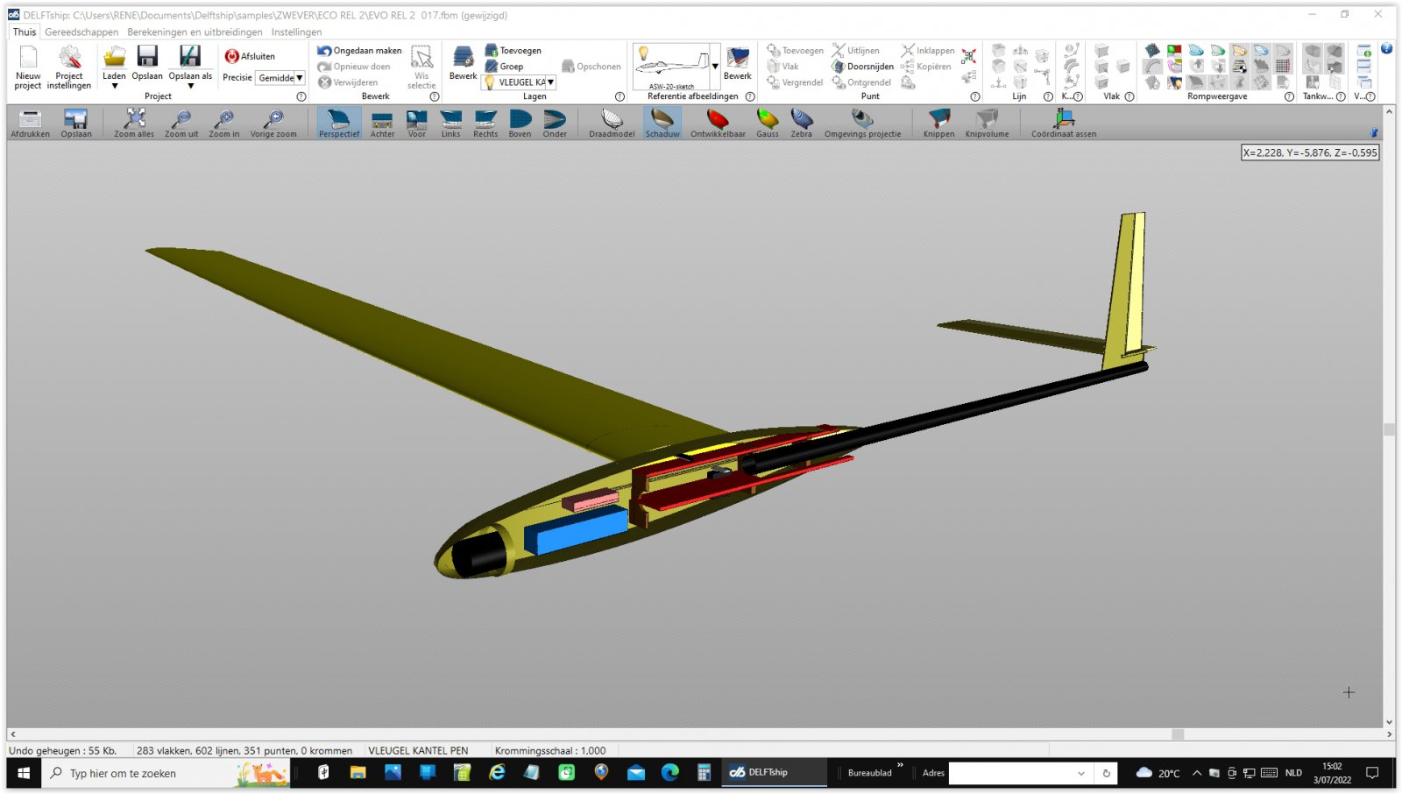
Task: Restore view with Vorige zoom
Action: 273,123
